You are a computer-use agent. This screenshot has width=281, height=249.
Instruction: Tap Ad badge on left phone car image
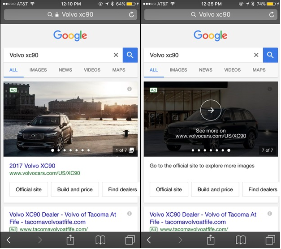click(x=13, y=90)
